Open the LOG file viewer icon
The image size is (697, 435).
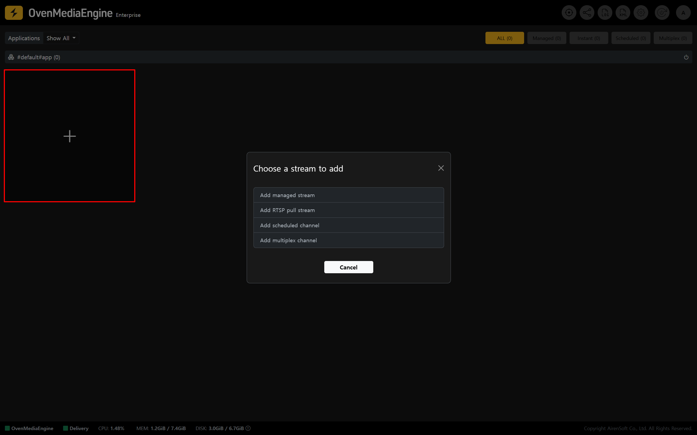(x=604, y=13)
